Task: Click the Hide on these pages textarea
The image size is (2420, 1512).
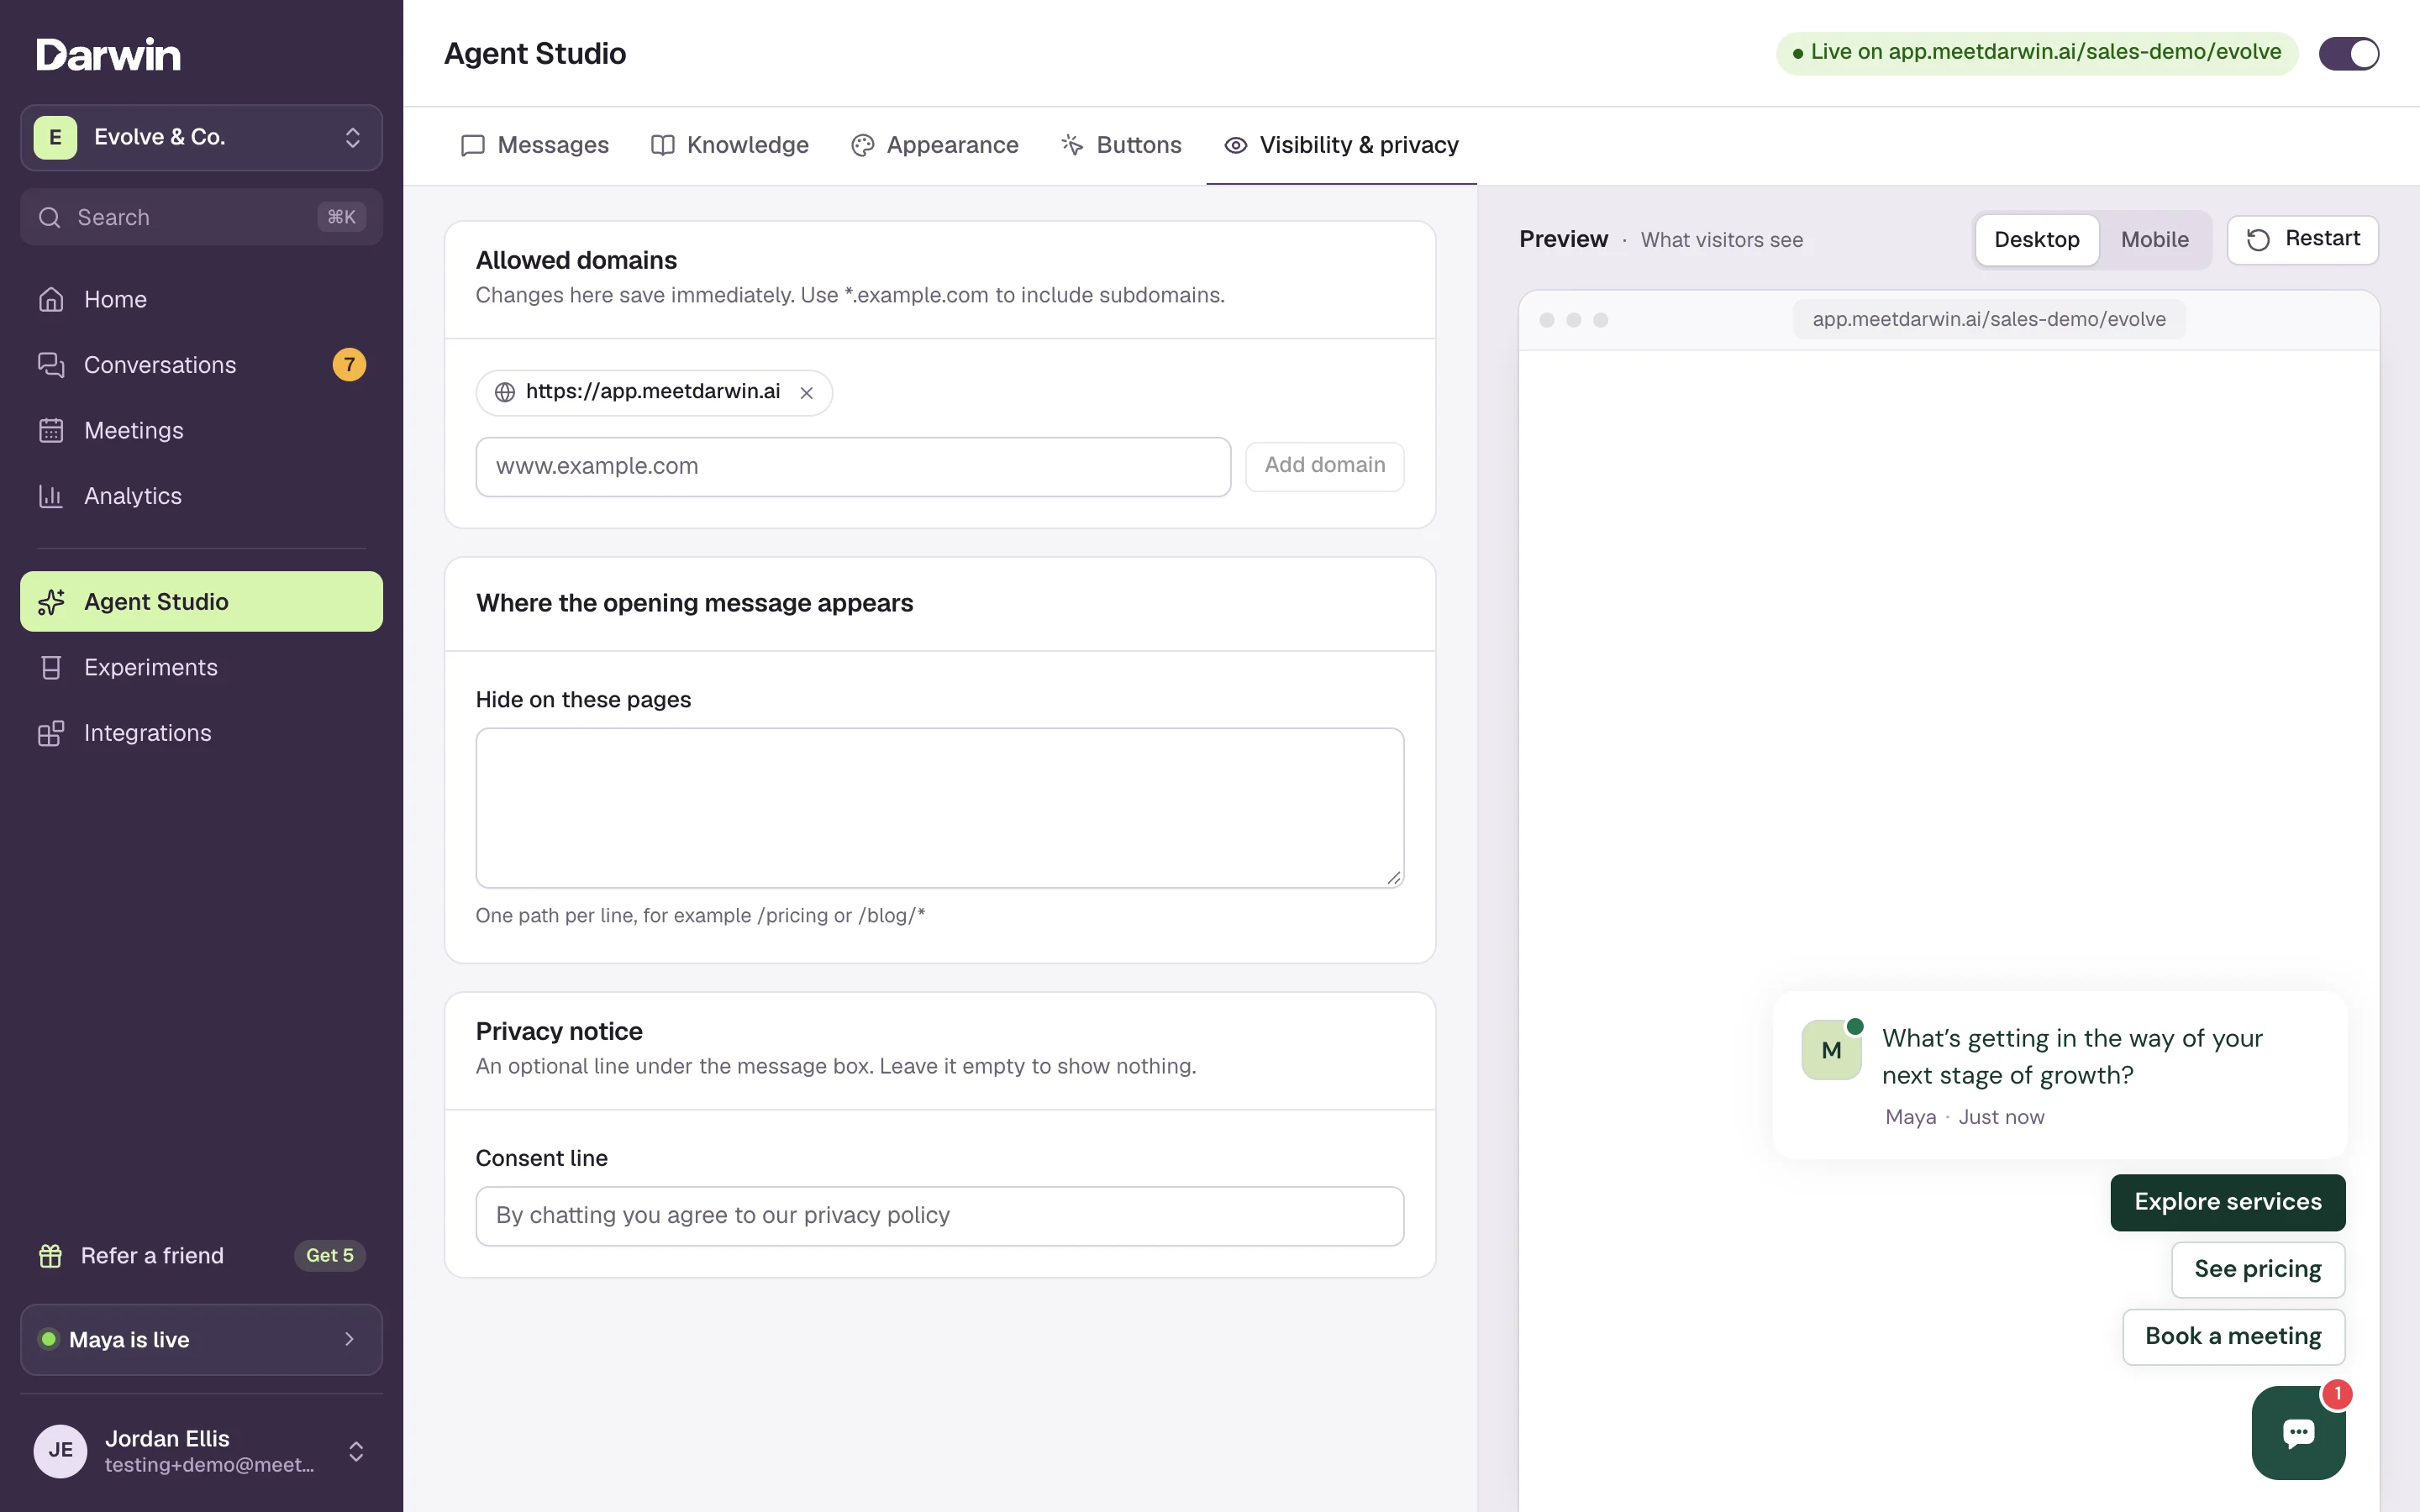Action: point(939,808)
